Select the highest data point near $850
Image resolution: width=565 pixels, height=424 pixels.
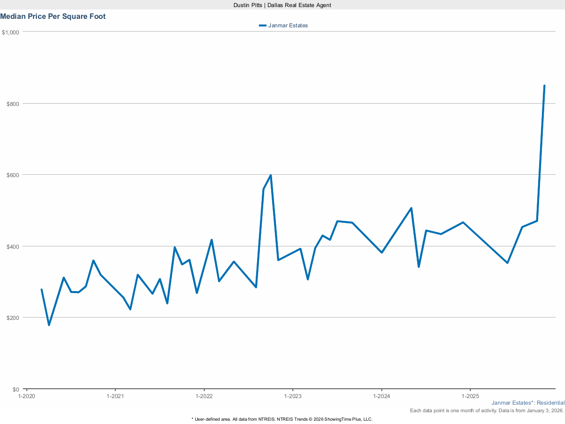pyautogui.click(x=544, y=86)
